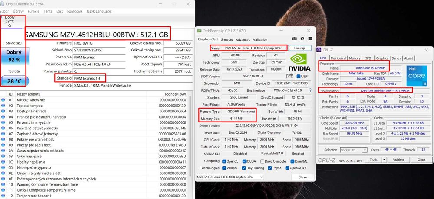This screenshot has width=434, height=199.
Task: Open the Disk menu
Action: point(60,11)
